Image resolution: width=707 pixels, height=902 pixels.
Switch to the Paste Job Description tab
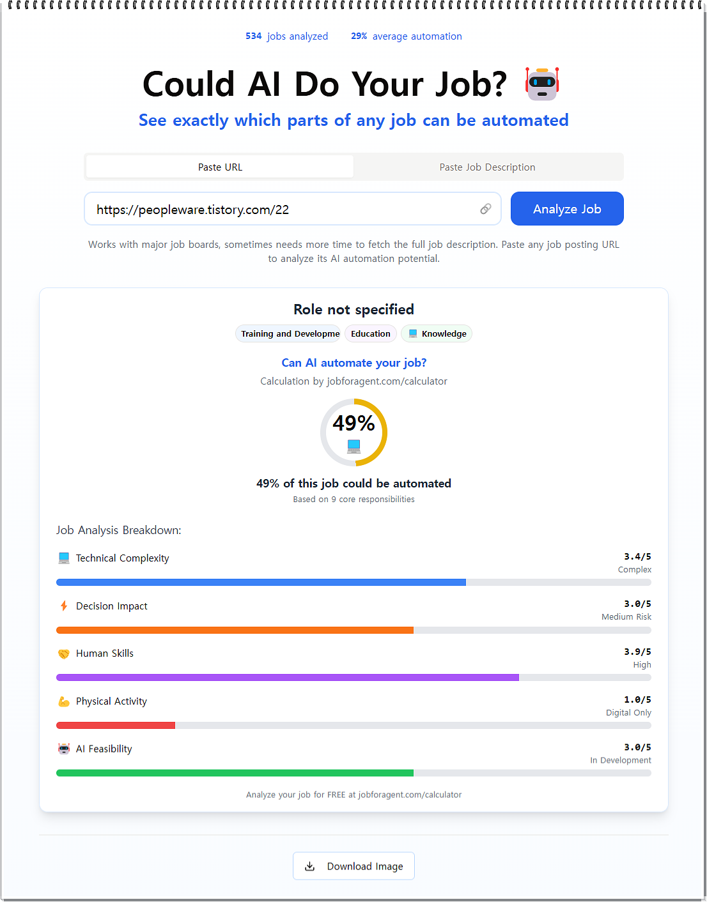tap(487, 167)
